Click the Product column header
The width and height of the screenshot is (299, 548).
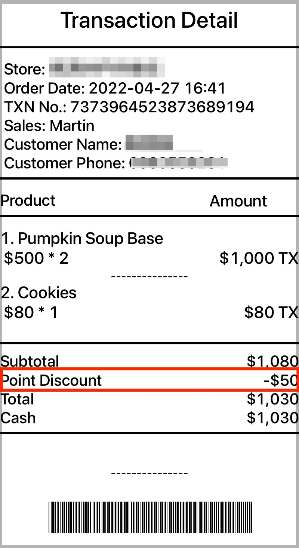[x=28, y=200]
